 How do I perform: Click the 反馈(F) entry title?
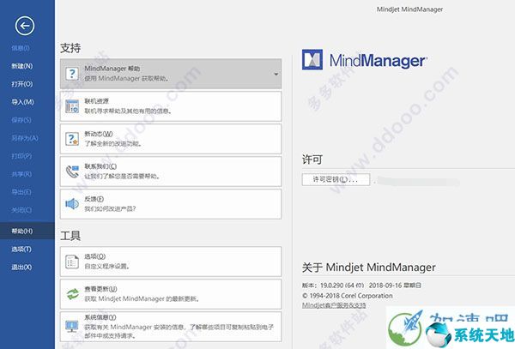click(94, 199)
